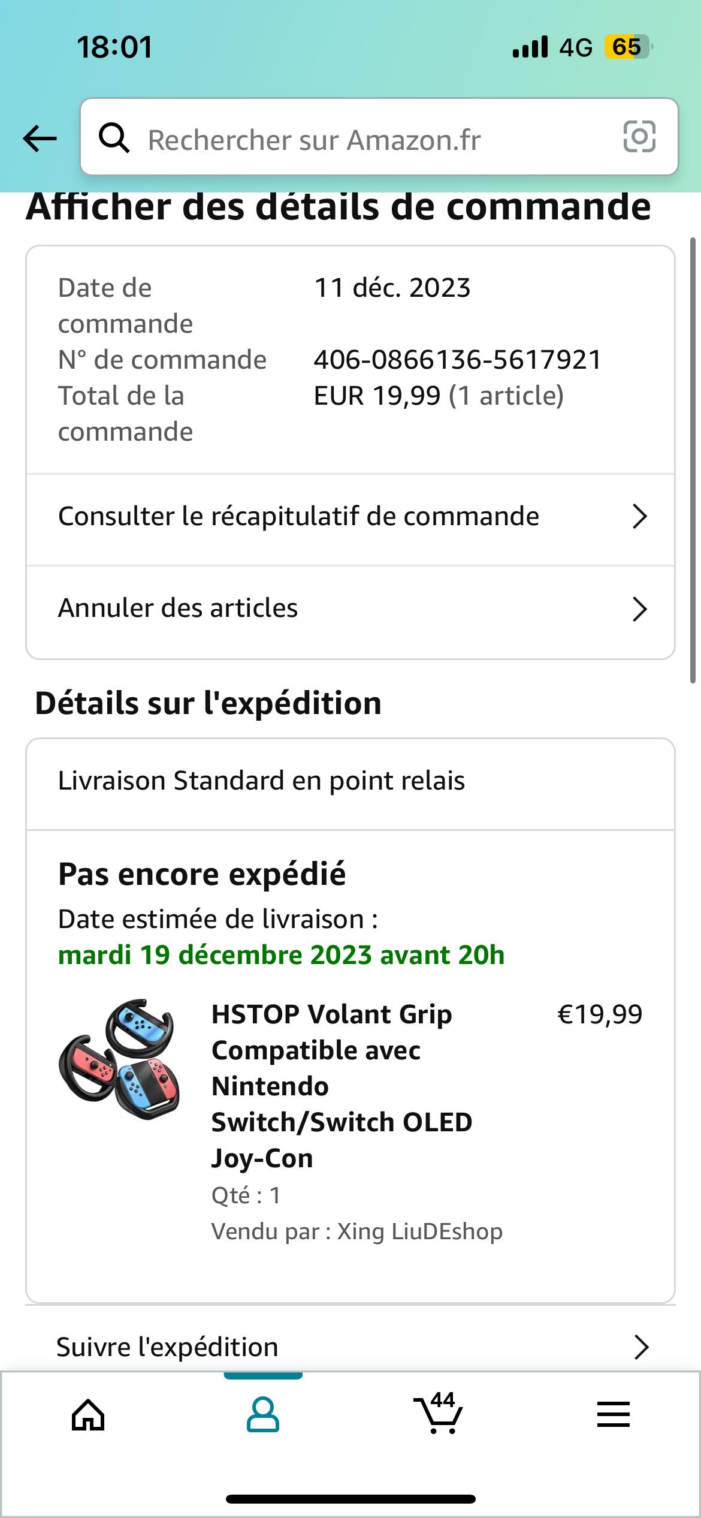Tap the battery level indicator
The width and height of the screenshot is (701, 1518).
[627, 47]
